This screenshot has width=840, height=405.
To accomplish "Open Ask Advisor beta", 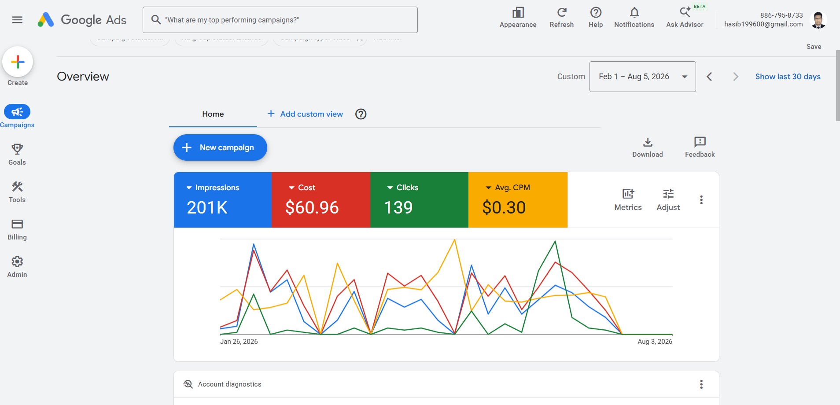I will 685,18.
